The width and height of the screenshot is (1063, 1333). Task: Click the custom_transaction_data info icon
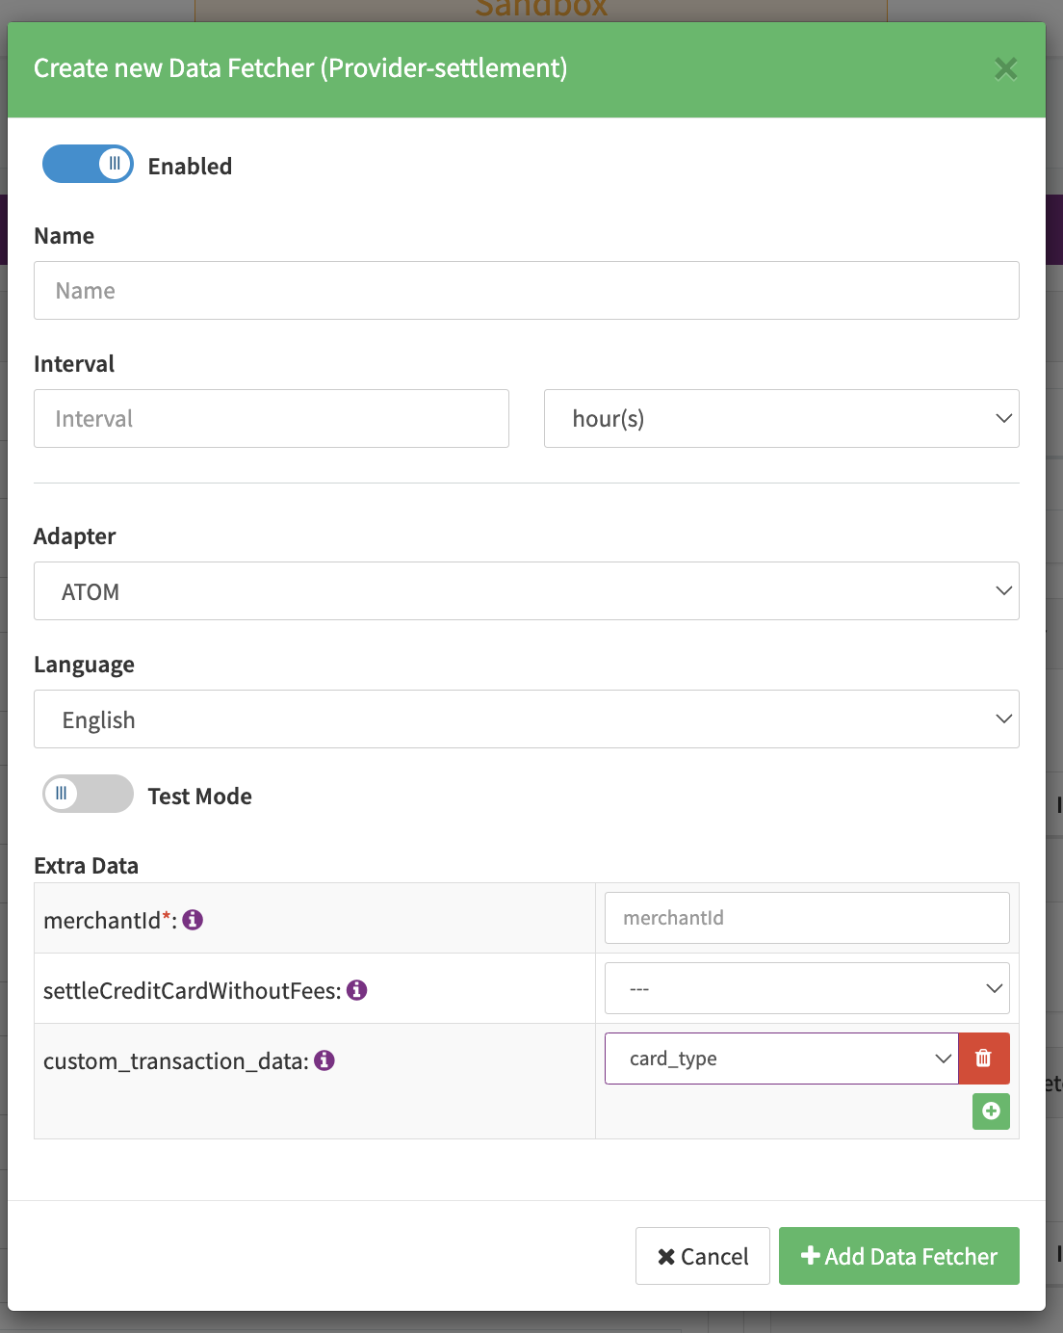tap(324, 1060)
